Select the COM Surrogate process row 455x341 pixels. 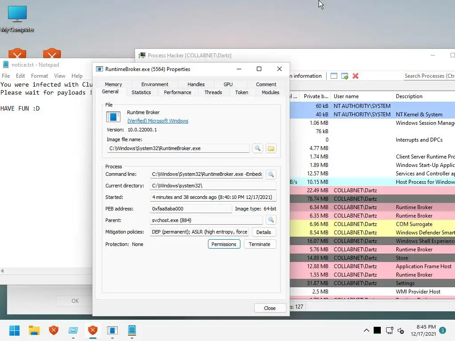(x=372, y=224)
